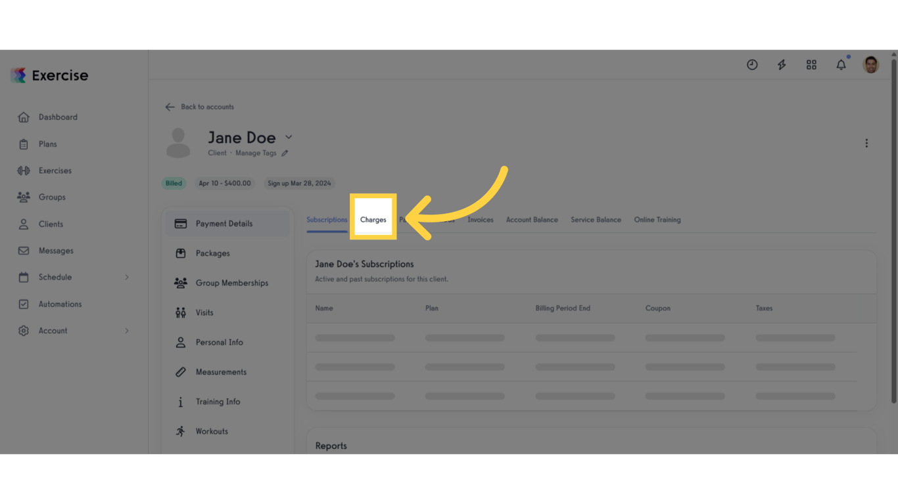Screen dimensions: 898x504
Task: Click the Billing Period End column header
Action: click(563, 308)
